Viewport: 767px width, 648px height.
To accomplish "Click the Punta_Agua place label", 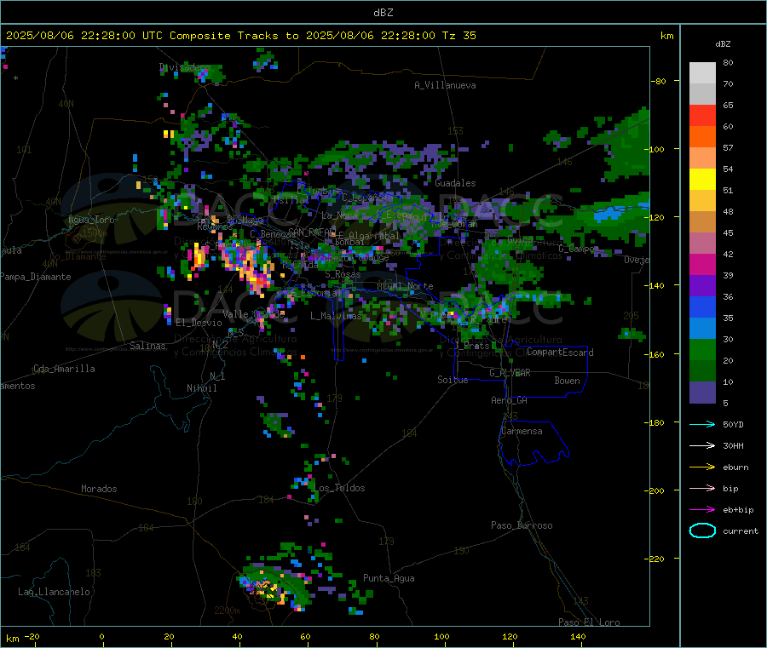I will click(389, 578).
